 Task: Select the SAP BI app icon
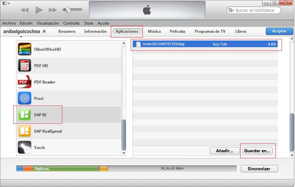coord(25,115)
